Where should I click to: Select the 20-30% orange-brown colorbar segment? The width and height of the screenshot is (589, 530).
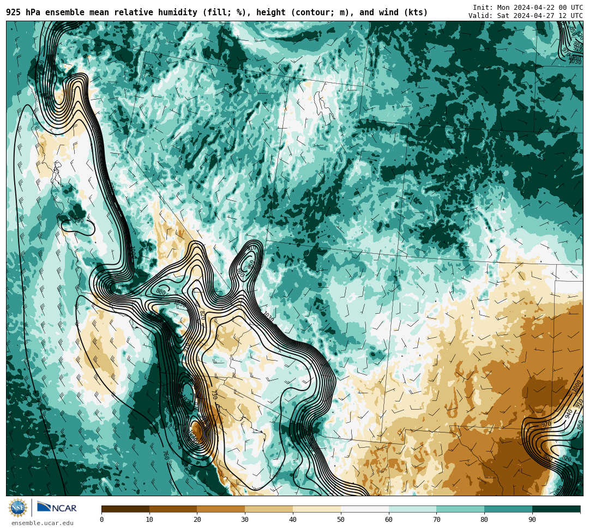221,509
